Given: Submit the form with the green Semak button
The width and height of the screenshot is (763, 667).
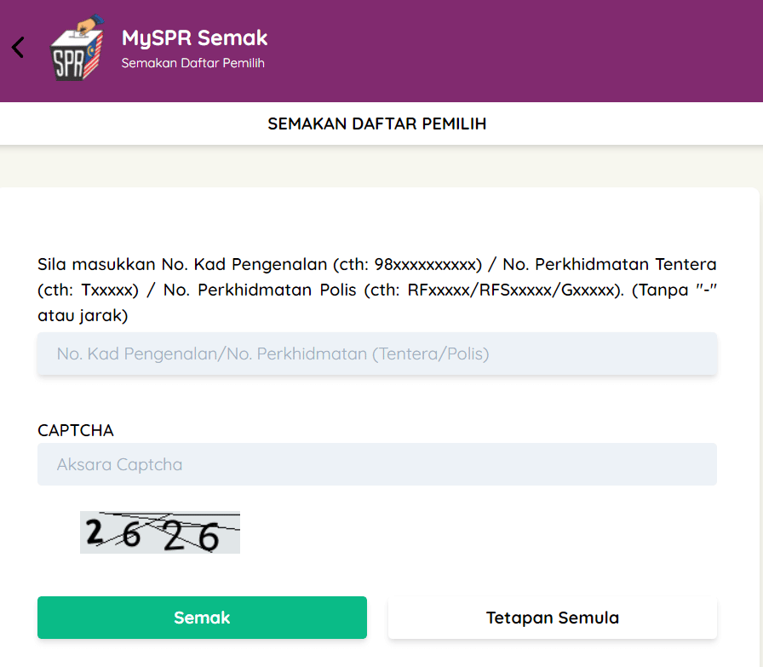Looking at the screenshot, I should click(202, 618).
